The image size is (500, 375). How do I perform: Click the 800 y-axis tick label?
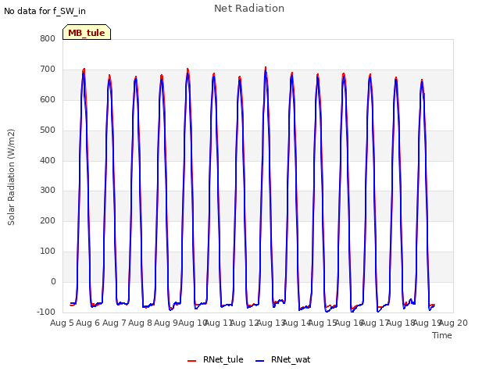click(48, 38)
